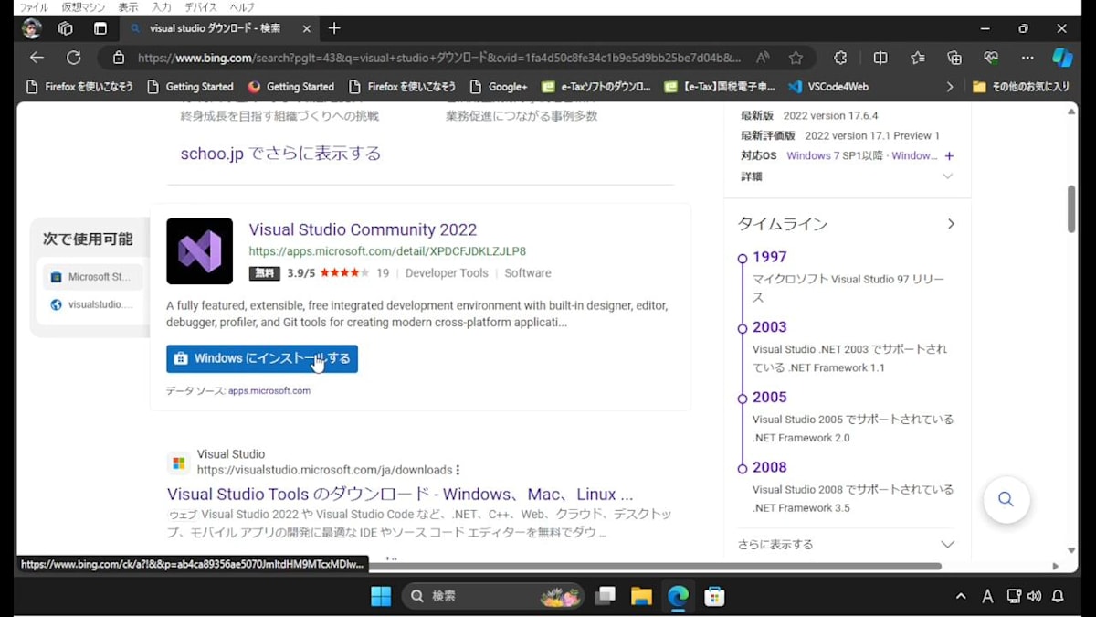Add this page to favorites with star icon
Screen dimensions: 1096x617
[x=796, y=58]
